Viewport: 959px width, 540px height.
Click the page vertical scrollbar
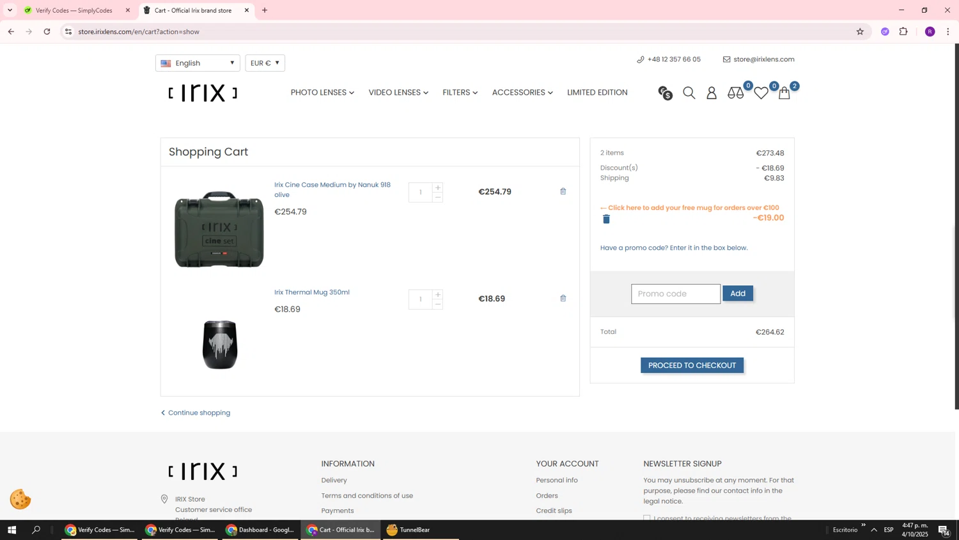click(x=956, y=226)
